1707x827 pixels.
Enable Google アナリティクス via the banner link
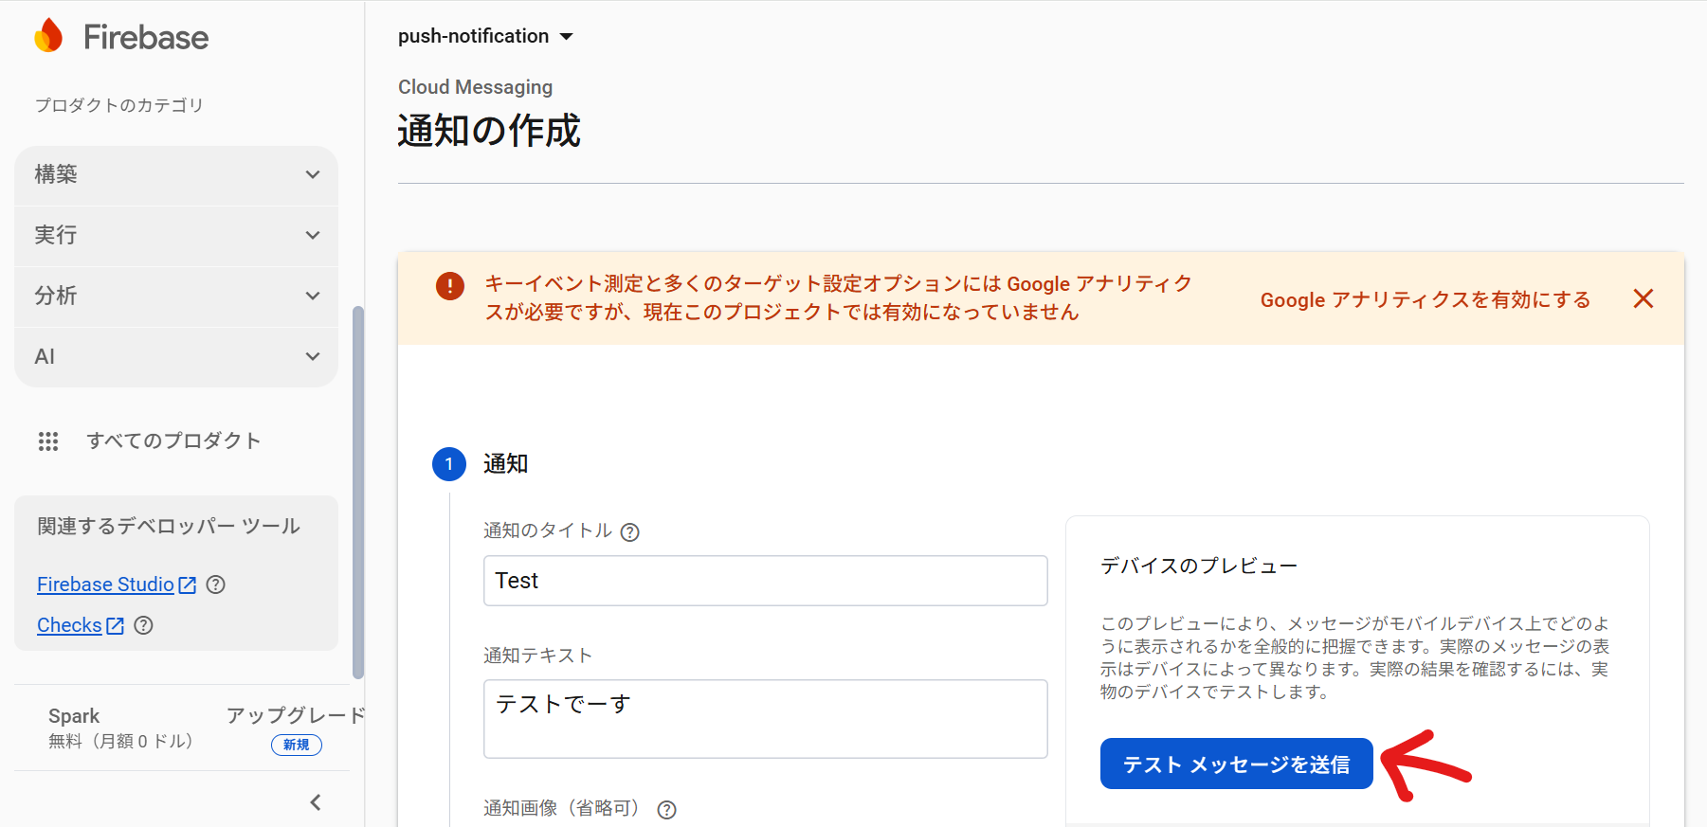1424,299
